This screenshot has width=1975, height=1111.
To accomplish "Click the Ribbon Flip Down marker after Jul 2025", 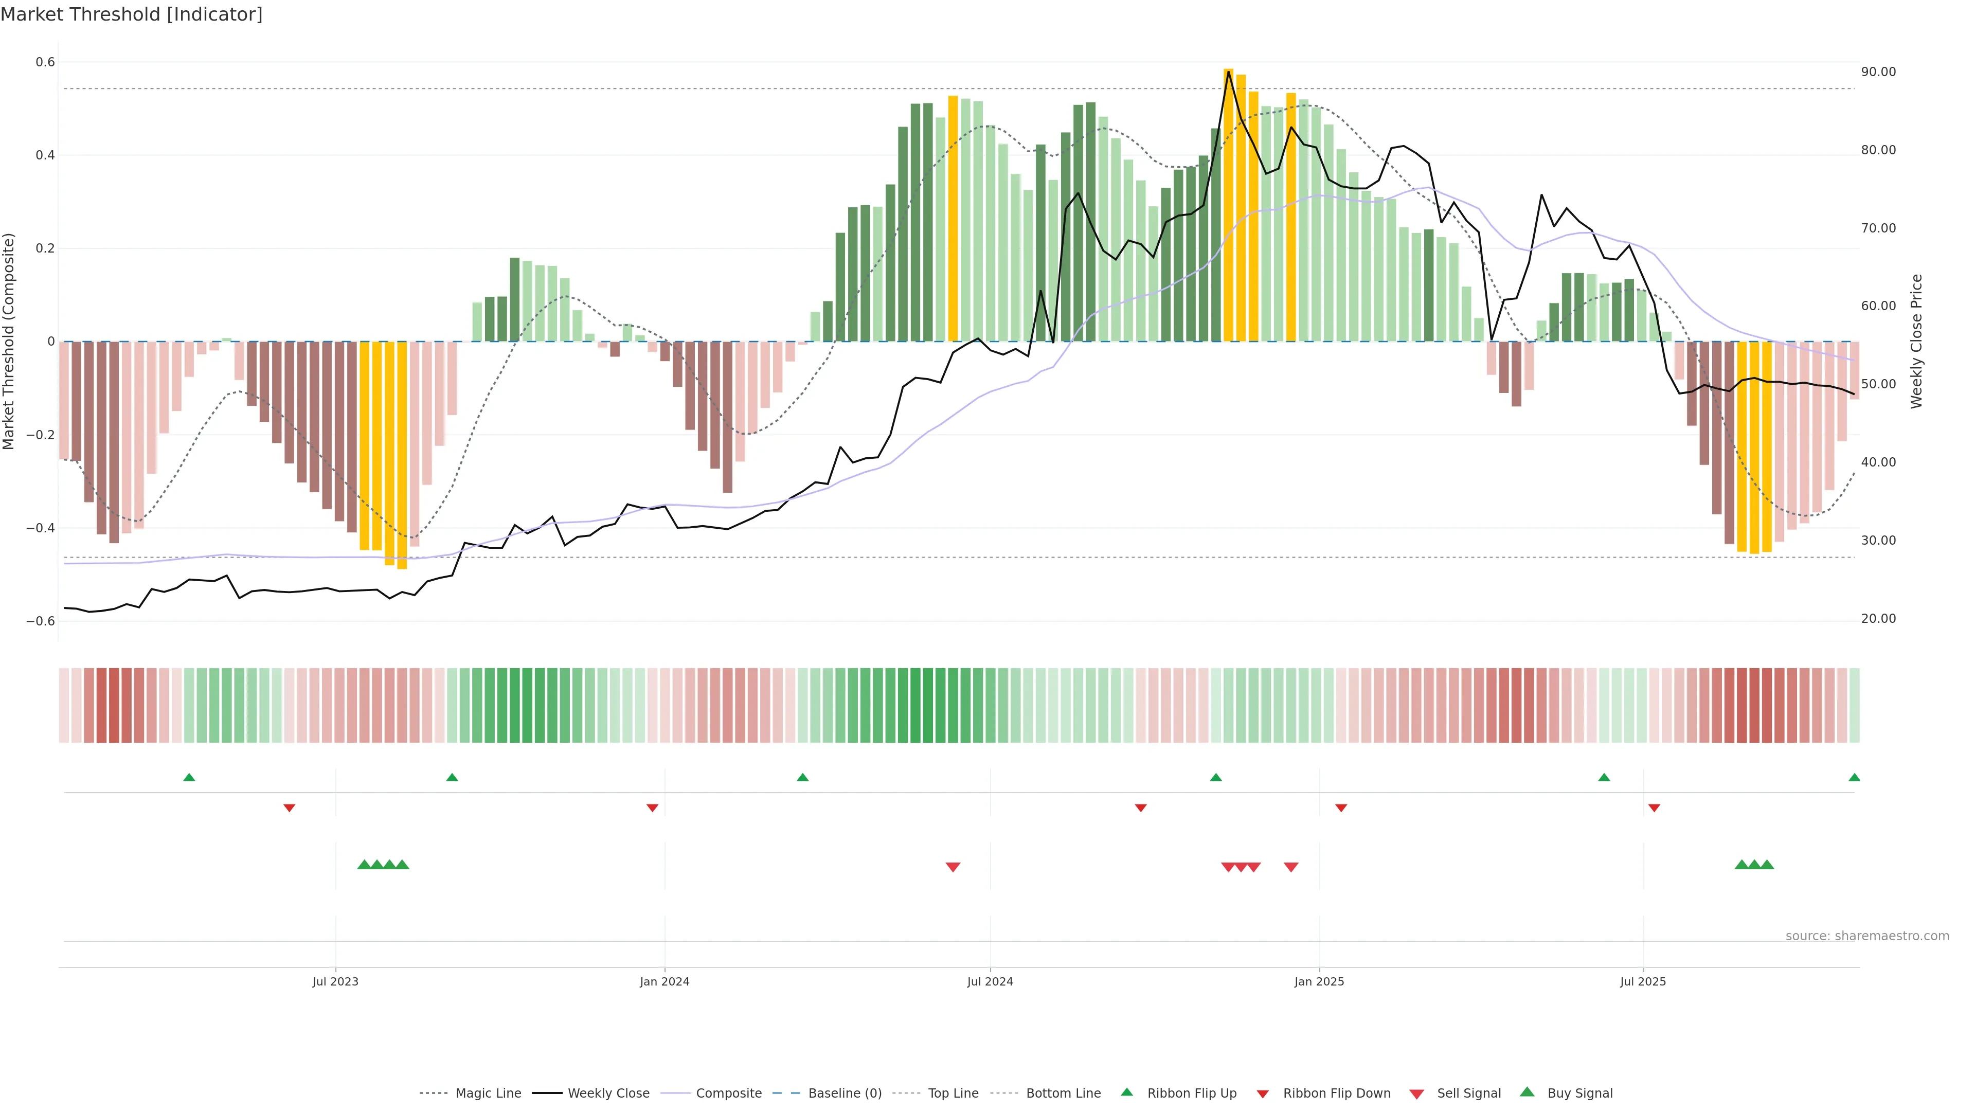I will click(1654, 808).
